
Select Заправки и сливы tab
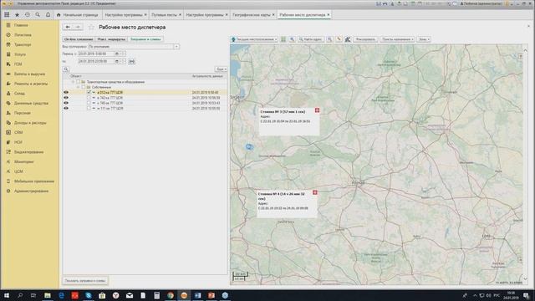coord(145,39)
